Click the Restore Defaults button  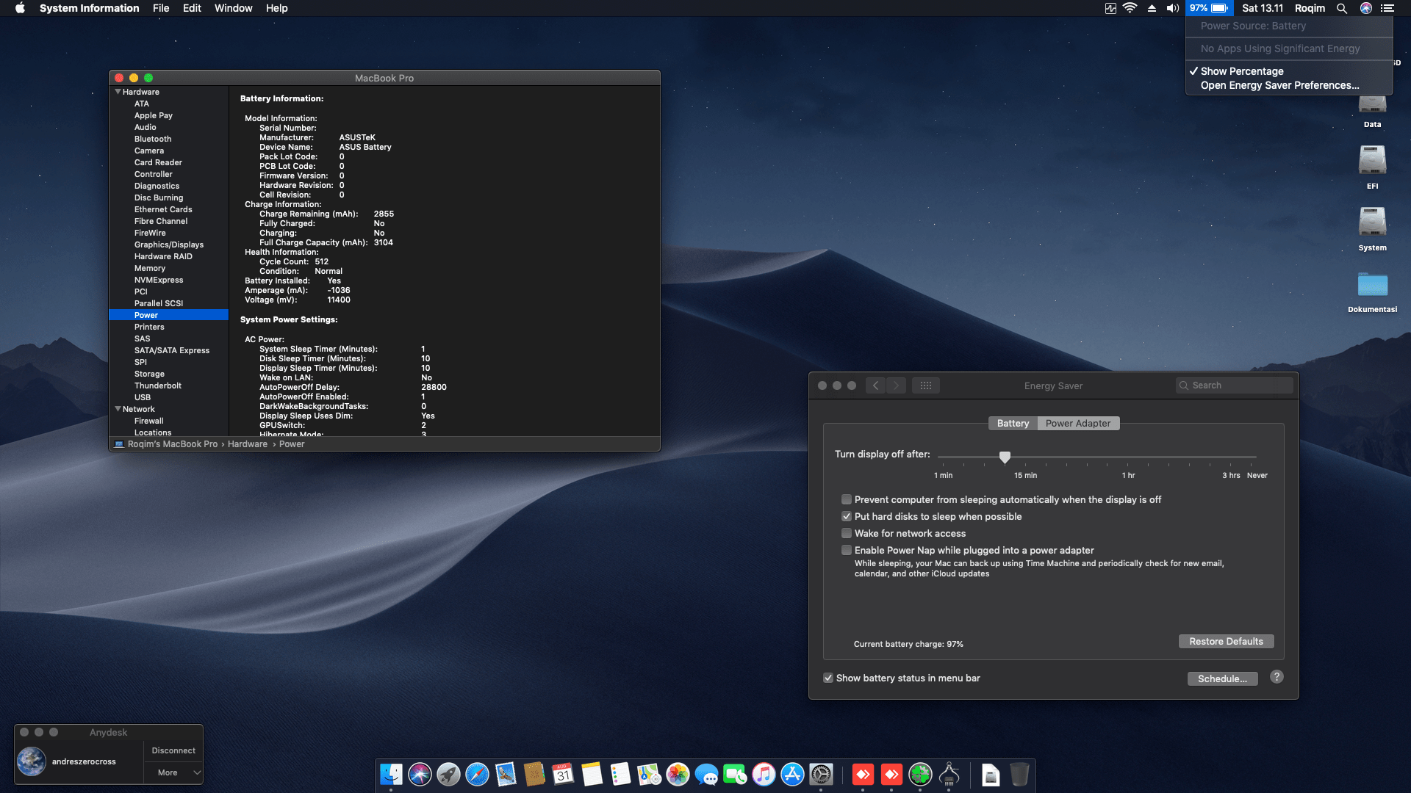1226,641
